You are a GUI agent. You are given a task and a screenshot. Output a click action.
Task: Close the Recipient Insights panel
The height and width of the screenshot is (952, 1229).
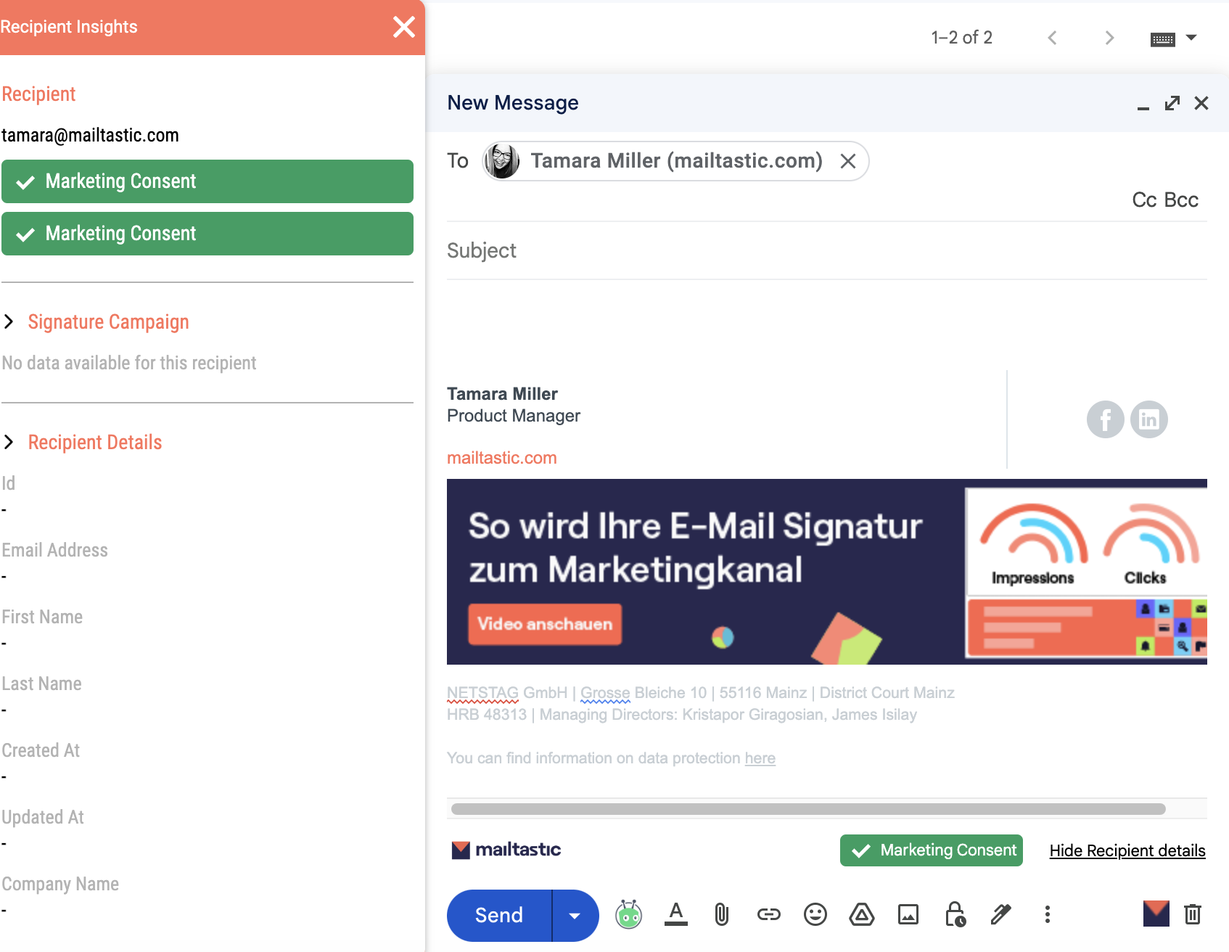click(404, 27)
